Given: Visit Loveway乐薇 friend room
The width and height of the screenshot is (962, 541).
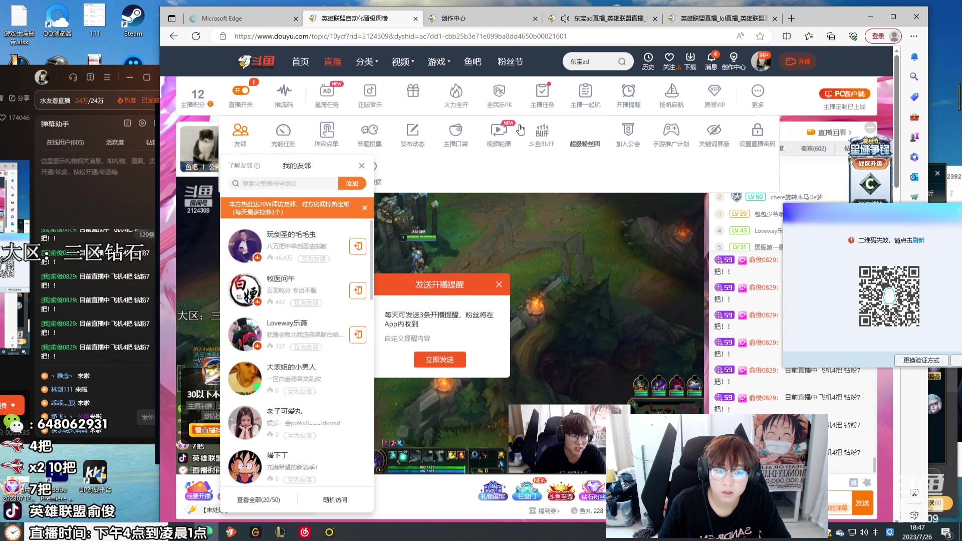Looking at the screenshot, I should pyautogui.click(x=357, y=334).
